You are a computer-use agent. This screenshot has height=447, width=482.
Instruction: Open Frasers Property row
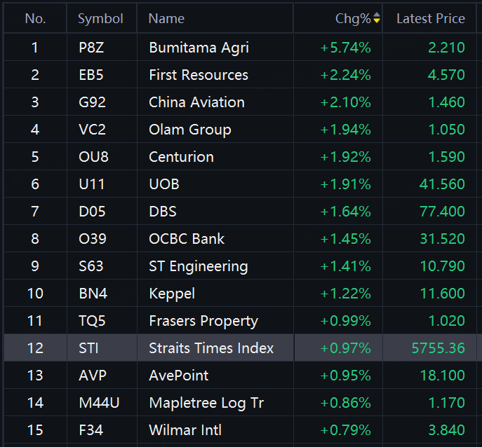[203, 321]
